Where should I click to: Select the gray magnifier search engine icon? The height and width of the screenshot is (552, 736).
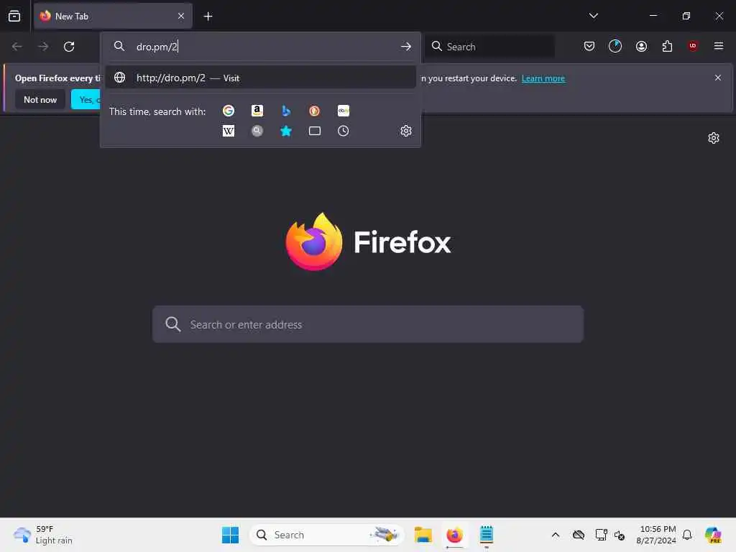click(257, 131)
